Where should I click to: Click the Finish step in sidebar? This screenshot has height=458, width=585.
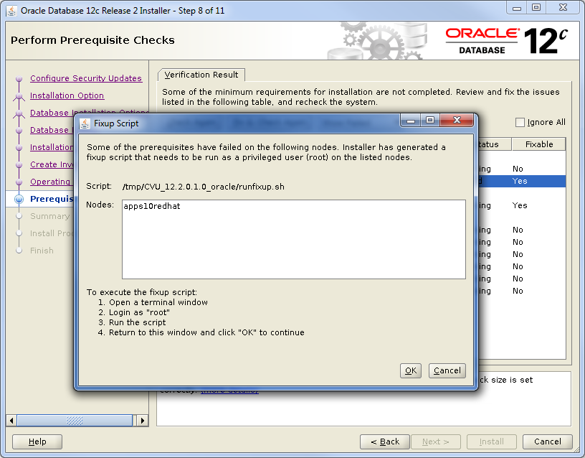point(42,251)
